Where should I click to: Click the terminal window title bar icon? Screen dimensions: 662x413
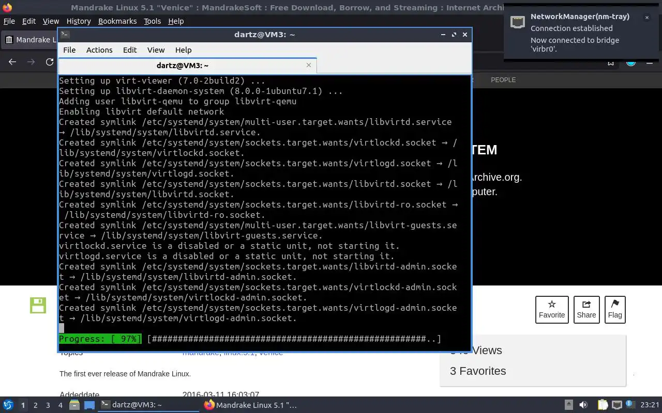coord(65,35)
